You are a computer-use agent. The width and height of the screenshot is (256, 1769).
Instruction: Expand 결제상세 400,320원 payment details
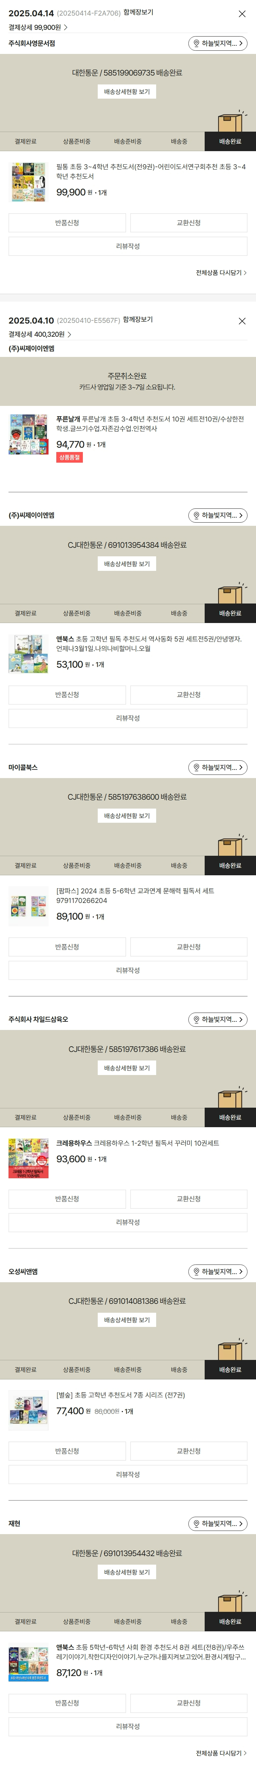40,335
